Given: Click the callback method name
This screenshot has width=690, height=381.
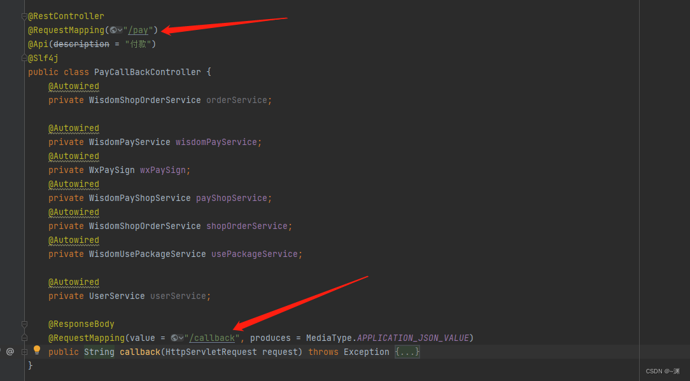Looking at the screenshot, I should (140, 352).
